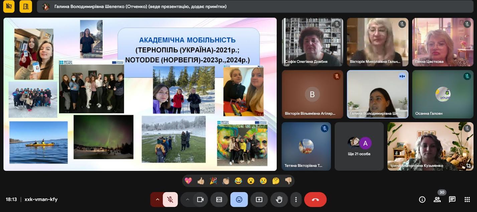Open the activities grid icon
The height and width of the screenshot is (212, 477).
point(467,200)
